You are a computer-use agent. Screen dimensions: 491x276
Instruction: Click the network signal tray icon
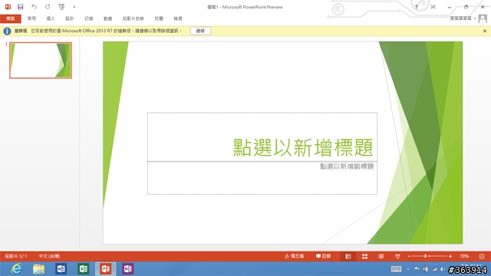(434, 269)
